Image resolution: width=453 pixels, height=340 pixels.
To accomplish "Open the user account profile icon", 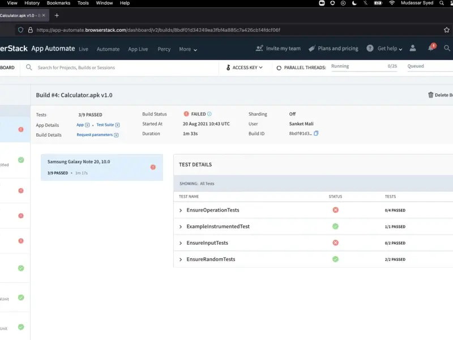I will [x=413, y=48].
